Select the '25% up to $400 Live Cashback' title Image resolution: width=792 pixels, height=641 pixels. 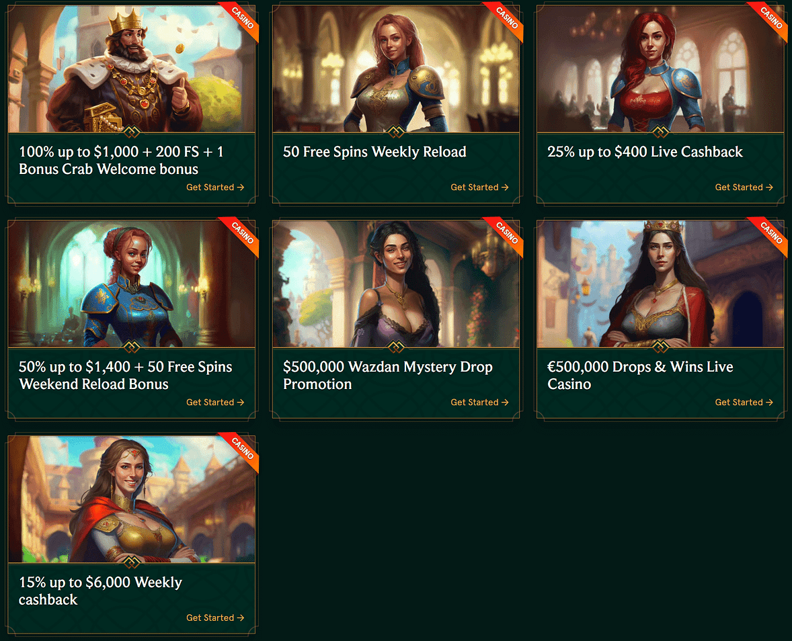click(645, 152)
